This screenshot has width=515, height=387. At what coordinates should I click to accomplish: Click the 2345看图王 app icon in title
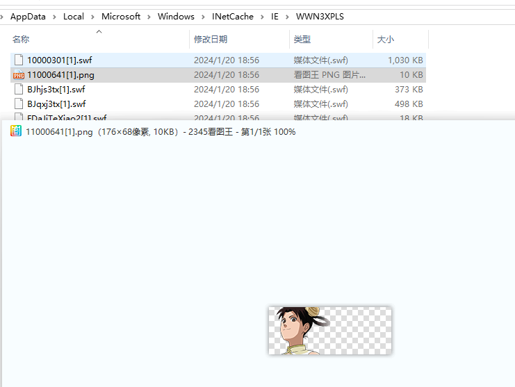tap(16, 131)
